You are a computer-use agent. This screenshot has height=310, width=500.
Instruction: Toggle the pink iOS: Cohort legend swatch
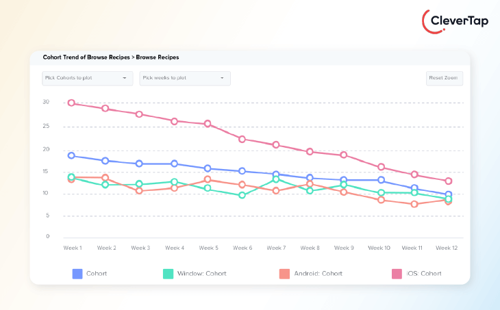pos(397,274)
